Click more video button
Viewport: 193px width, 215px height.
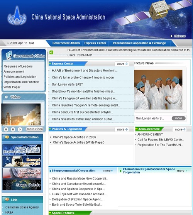click(35, 129)
